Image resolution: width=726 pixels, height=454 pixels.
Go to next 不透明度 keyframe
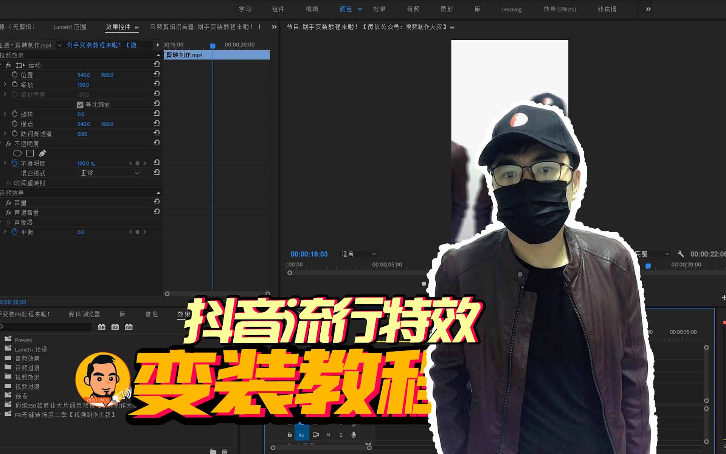click(x=145, y=163)
